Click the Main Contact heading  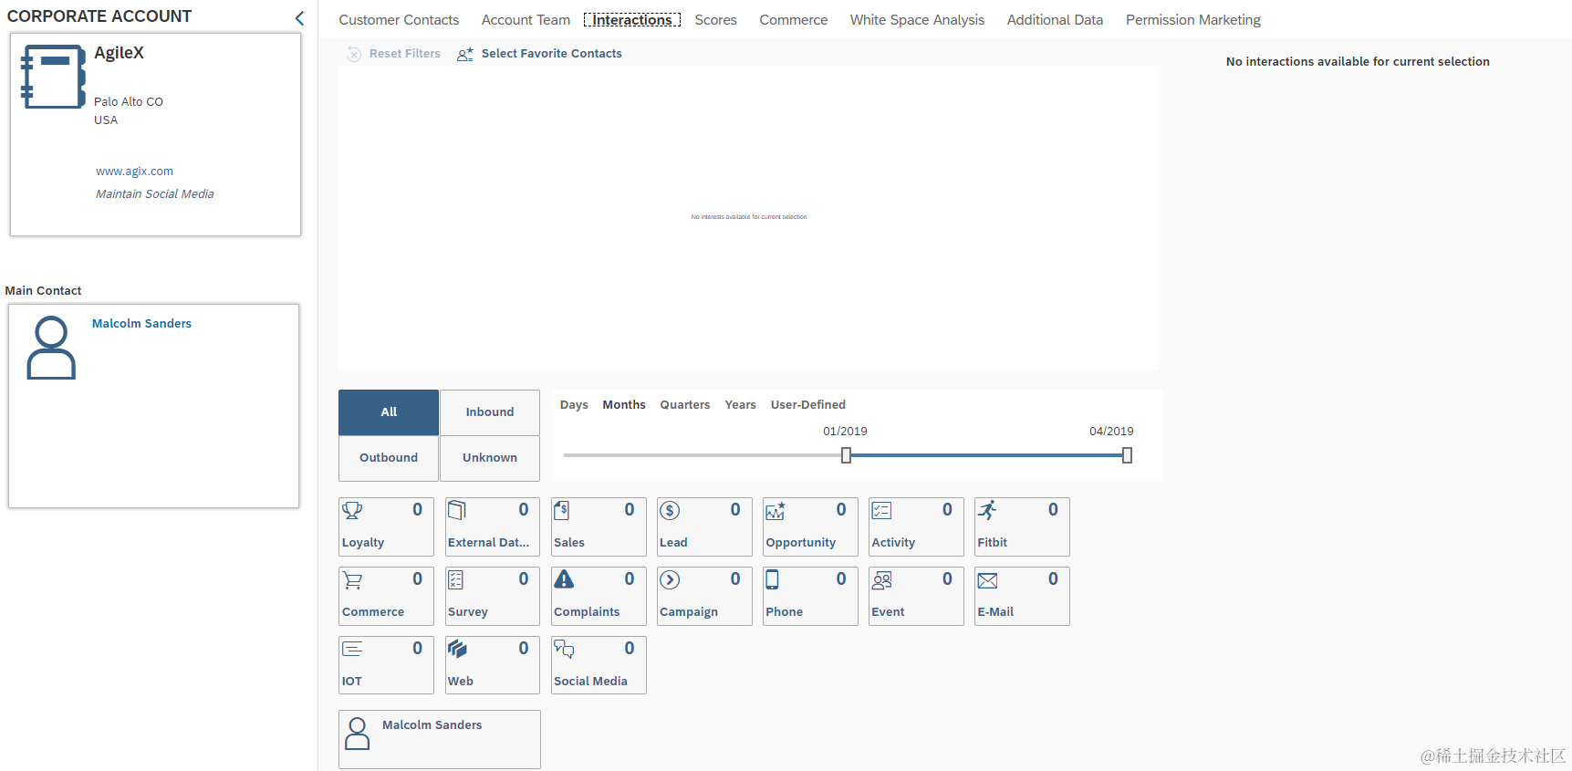pos(43,291)
